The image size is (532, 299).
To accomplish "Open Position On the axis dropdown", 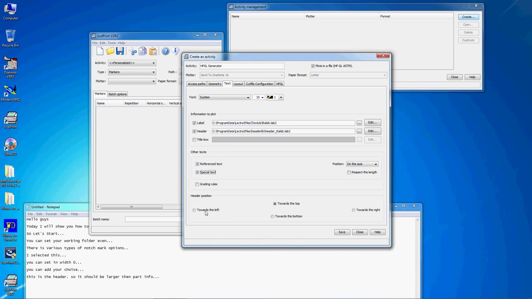I will (362, 164).
